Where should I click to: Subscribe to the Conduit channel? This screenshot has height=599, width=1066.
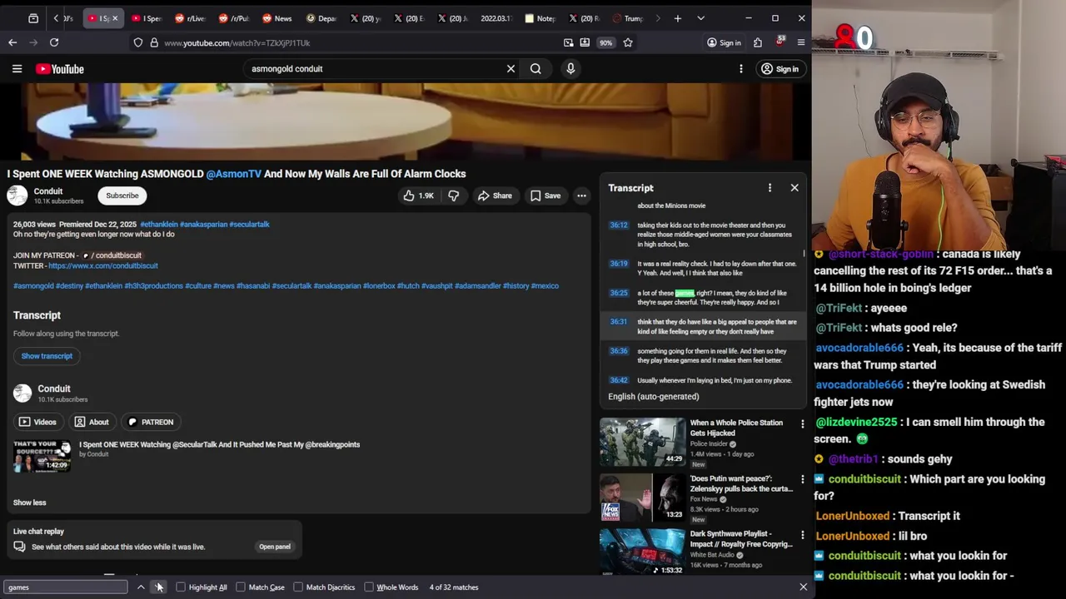coord(122,196)
